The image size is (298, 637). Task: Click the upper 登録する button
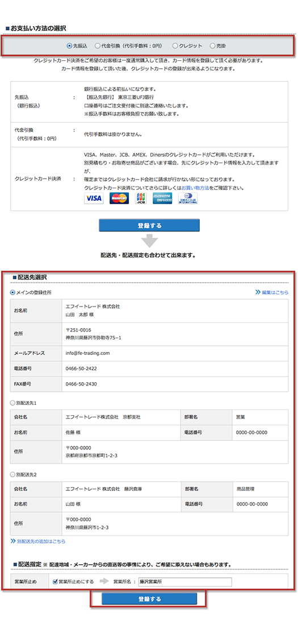click(149, 225)
